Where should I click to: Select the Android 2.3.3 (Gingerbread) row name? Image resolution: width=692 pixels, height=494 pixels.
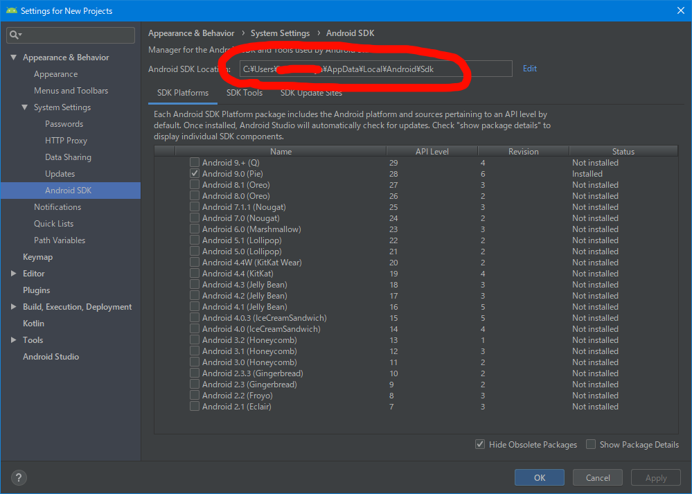point(252,373)
